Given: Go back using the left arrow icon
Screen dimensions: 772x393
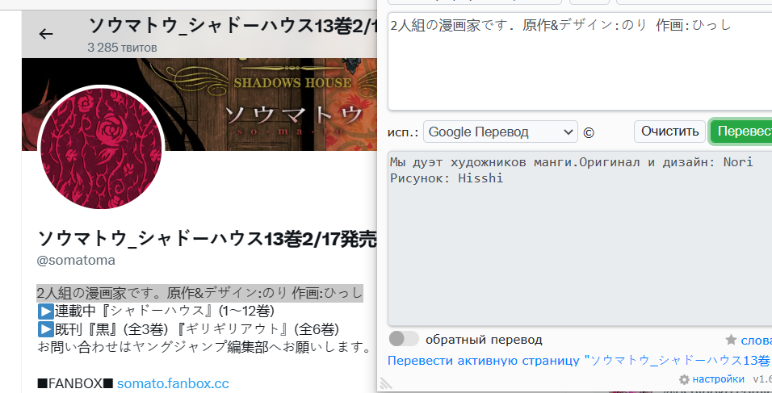Looking at the screenshot, I should [46, 34].
